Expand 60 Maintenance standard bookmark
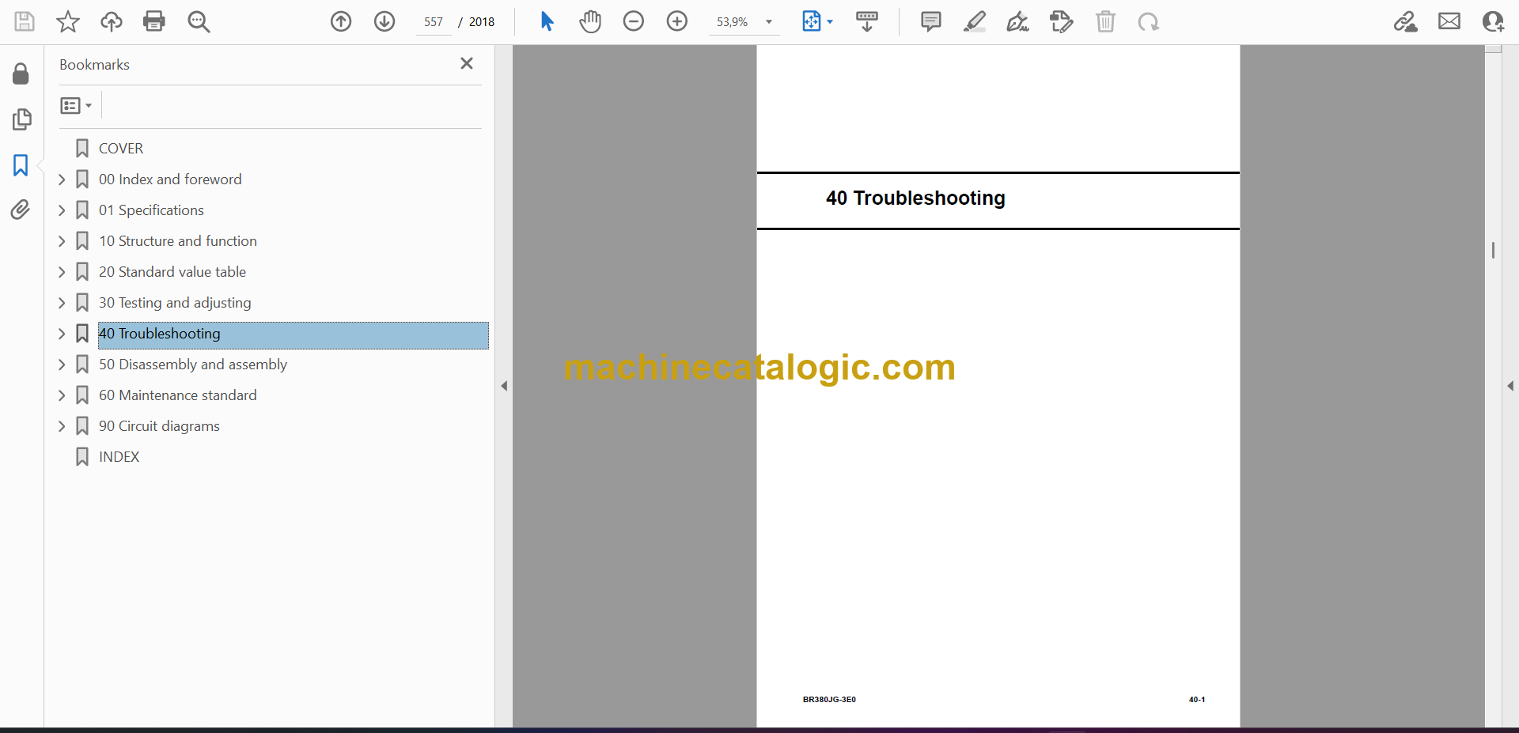The image size is (1519, 733). 62,395
